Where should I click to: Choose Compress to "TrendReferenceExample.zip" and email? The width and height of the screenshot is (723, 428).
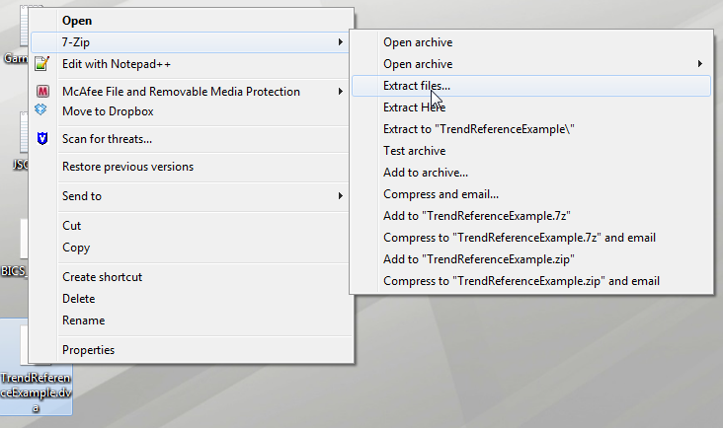coord(521,281)
